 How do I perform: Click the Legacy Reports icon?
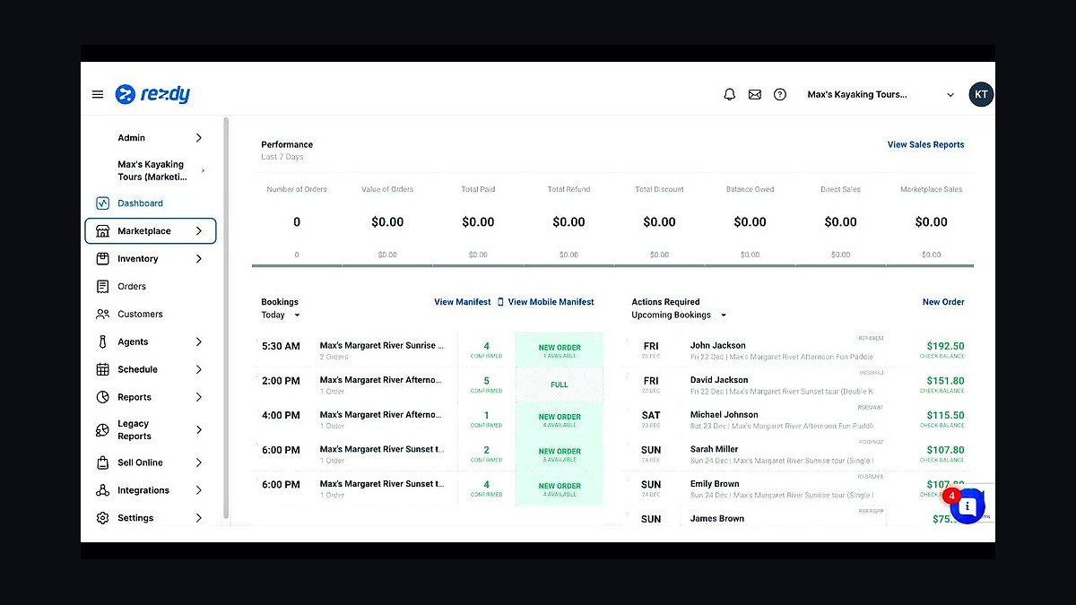pyautogui.click(x=102, y=430)
